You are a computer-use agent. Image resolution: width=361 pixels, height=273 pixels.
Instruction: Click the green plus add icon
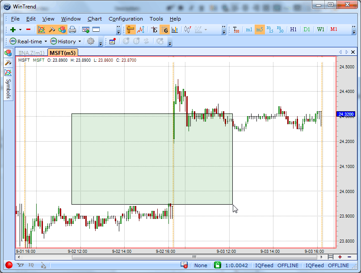click(13, 29)
